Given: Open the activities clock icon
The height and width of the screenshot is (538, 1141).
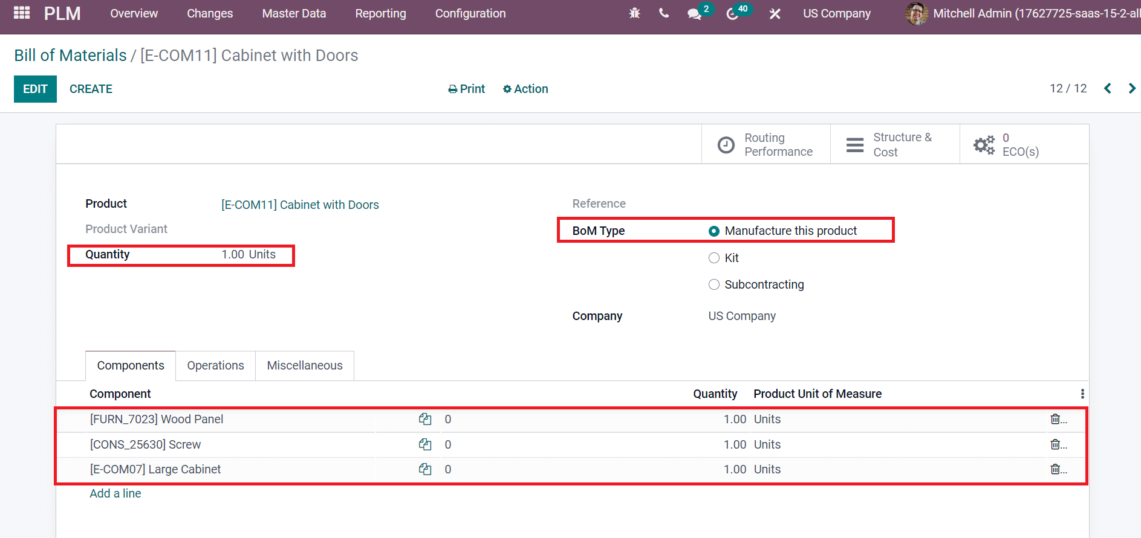Looking at the screenshot, I should pos(732,13).
